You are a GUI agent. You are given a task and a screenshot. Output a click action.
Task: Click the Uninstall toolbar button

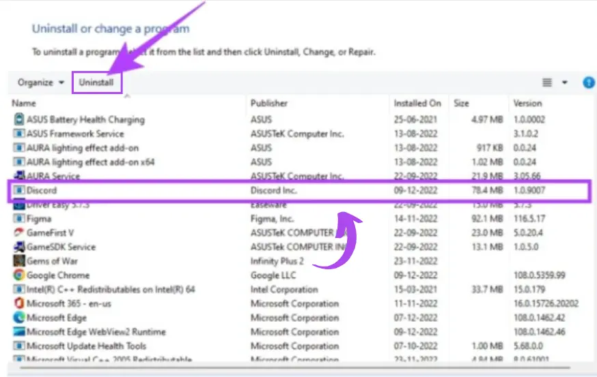pyautogui.click(x=96, y=82)
